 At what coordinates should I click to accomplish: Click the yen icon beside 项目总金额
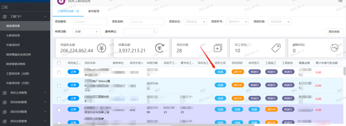tap(102, 48)
